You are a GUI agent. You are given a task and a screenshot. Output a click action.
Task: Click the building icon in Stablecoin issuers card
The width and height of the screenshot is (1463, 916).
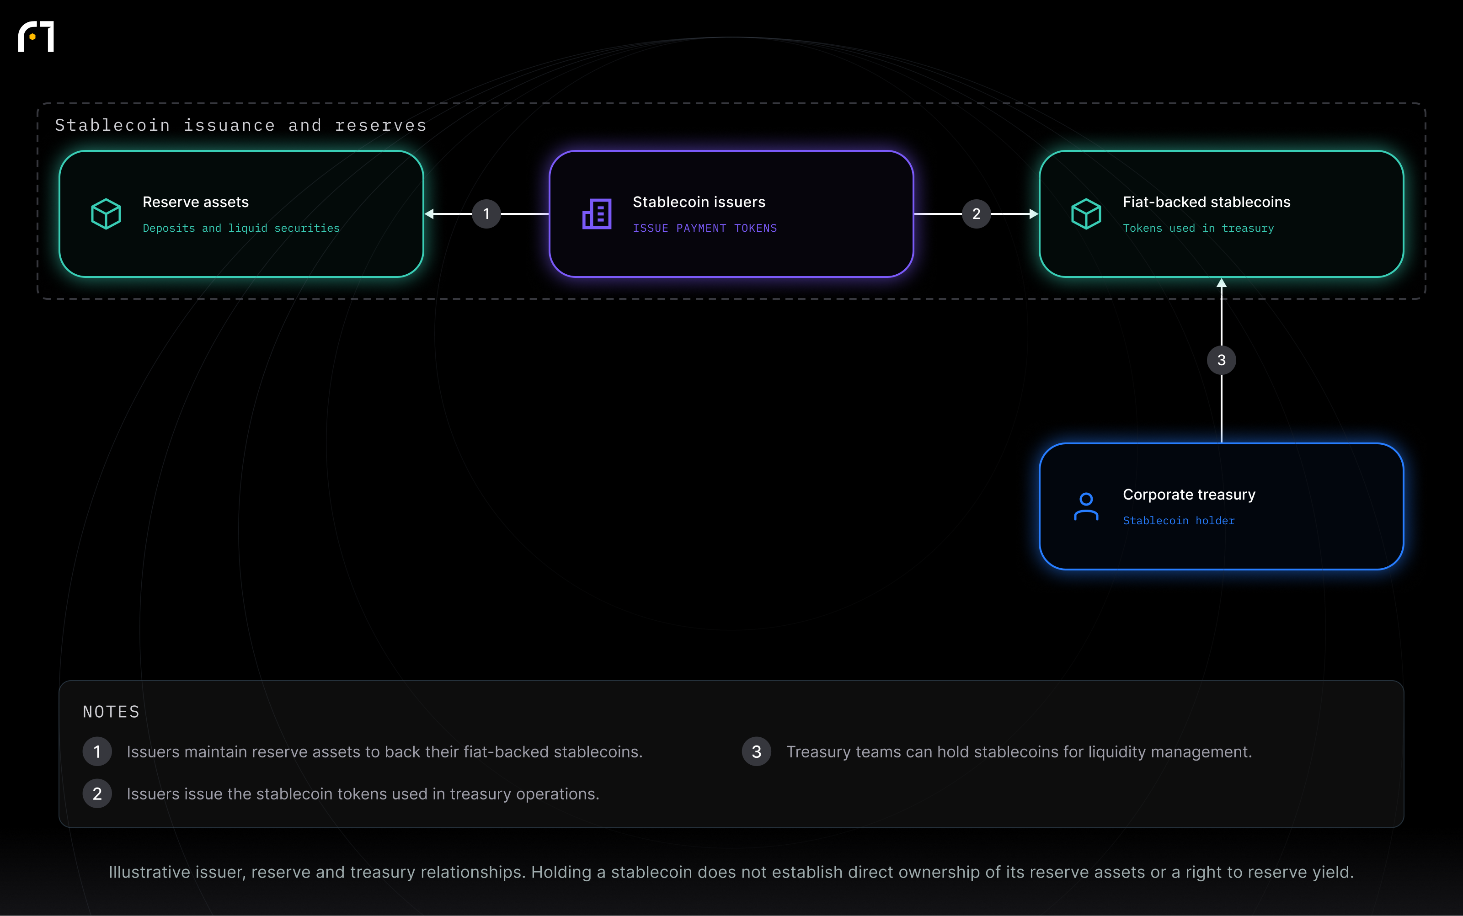pos(597,214)
